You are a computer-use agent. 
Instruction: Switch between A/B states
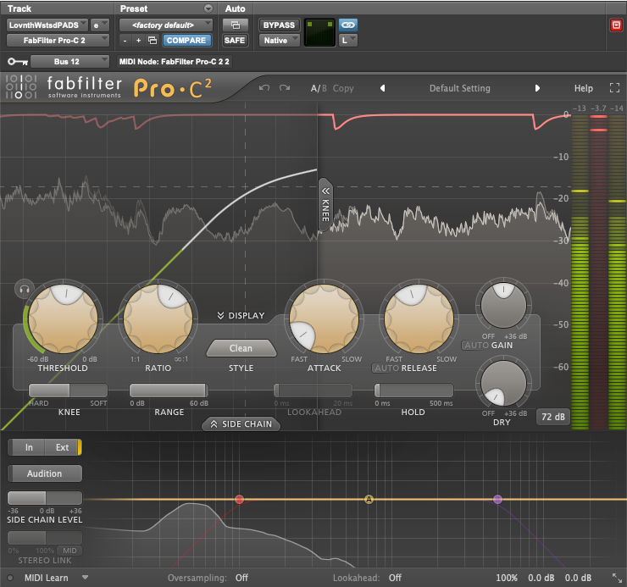319,88
